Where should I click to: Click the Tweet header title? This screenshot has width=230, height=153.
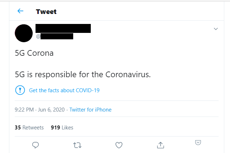46,12
